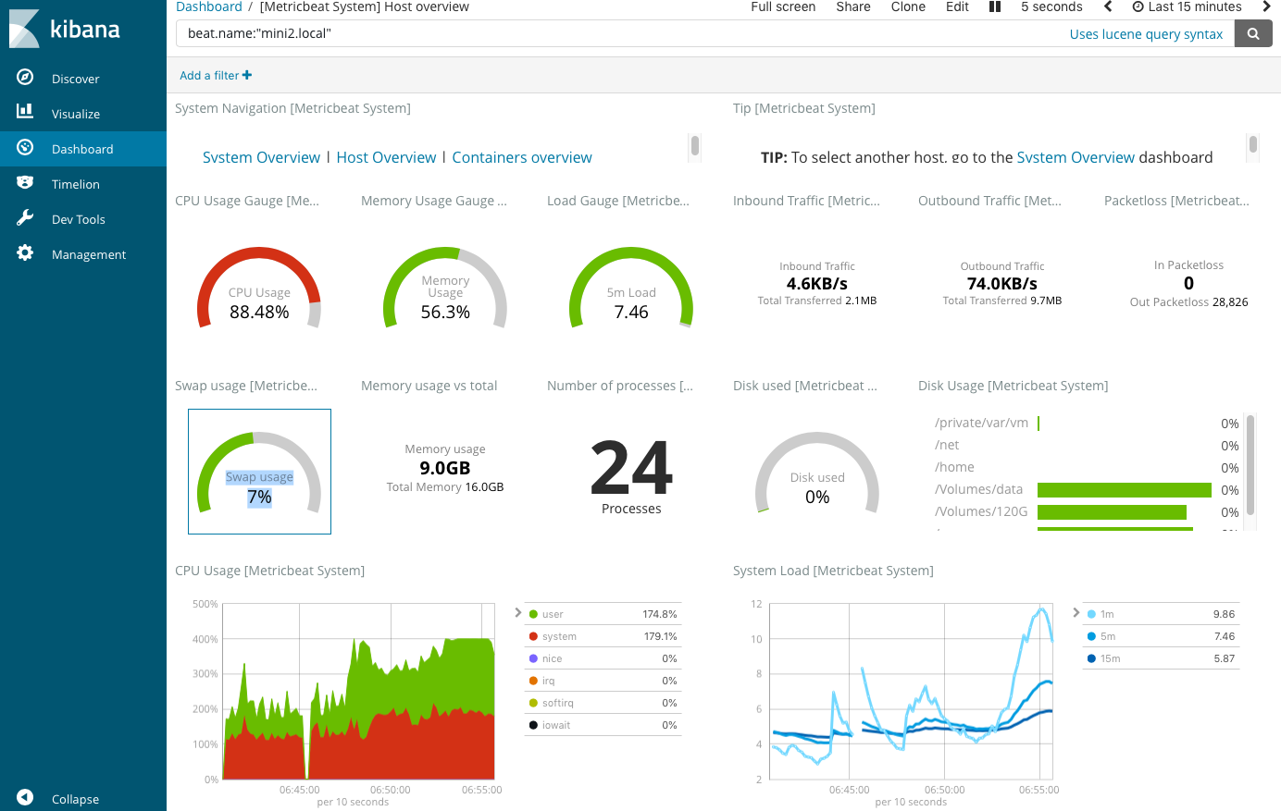
Task: Select Visualize in the side navigation
Action: click(76, 114)
